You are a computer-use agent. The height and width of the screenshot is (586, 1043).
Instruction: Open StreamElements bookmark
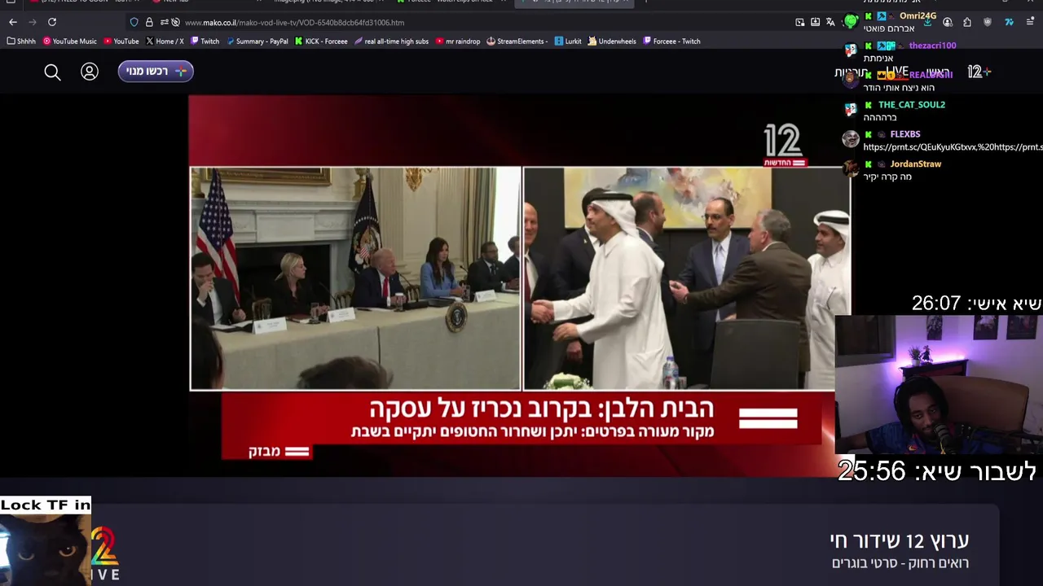tap(517, 41)
